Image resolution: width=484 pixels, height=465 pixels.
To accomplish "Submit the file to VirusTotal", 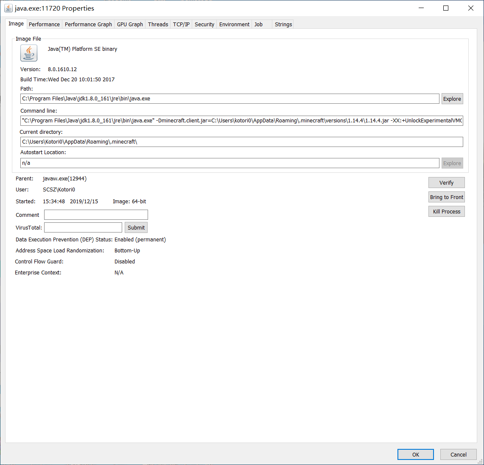I will [x=136, y=227].
